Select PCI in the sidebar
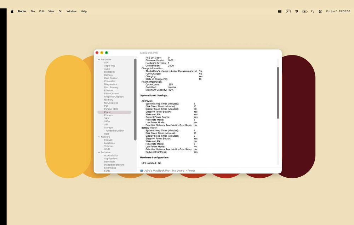The image size is (354, 225). [106, 106]
